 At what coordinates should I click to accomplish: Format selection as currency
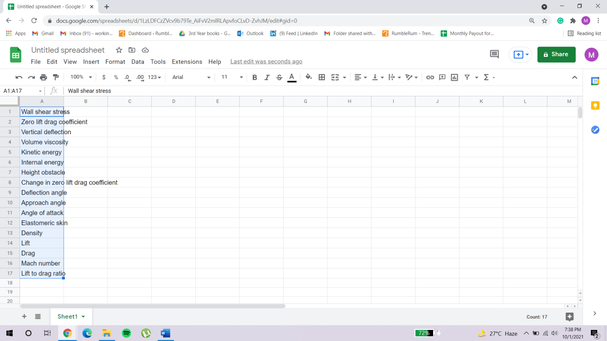pyautogui.click(x=104, y=77)
